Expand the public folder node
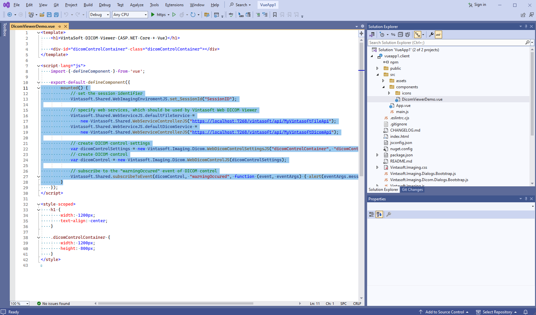The width and height of the screenshot is (536, 315). click(378, 68)
